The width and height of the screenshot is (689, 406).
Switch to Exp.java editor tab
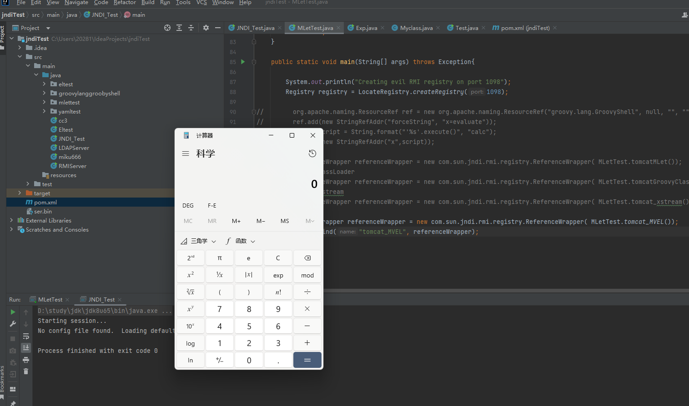pos(366,28)
